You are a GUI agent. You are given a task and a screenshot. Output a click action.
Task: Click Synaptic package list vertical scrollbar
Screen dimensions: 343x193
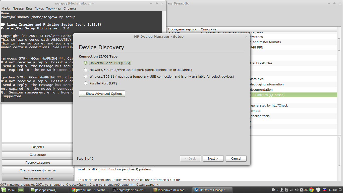(x=339, y=44)
